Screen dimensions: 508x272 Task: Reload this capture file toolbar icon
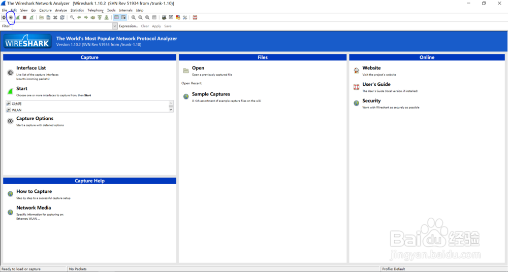point(62,17)
